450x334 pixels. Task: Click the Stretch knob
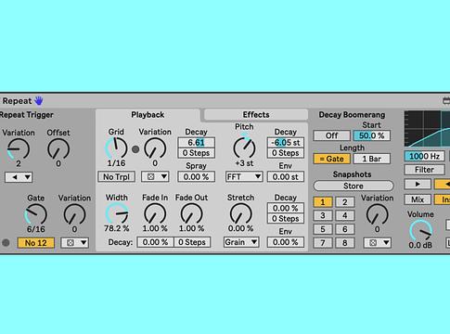click(241, 214)
